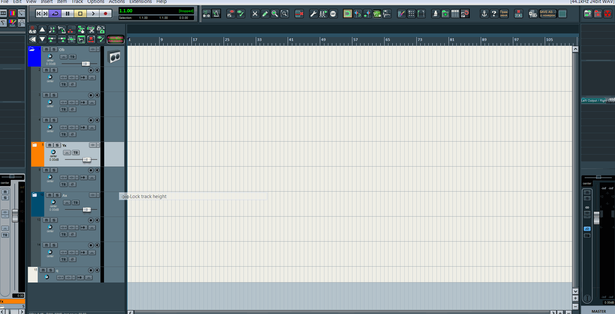Open the Actions menu

[117, 2]
